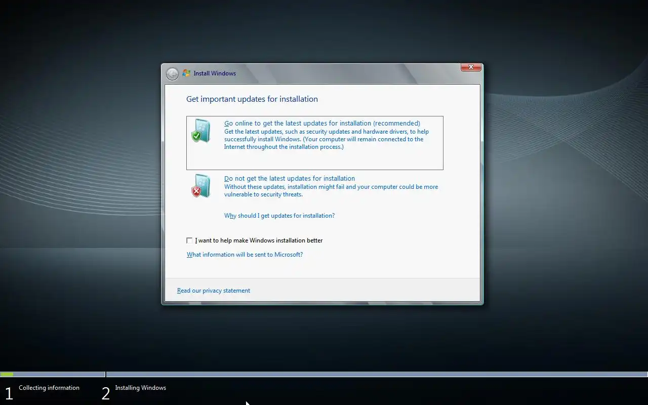Close the Install Windows dialog
Screen dimensions: 648x405
(471, 67)
